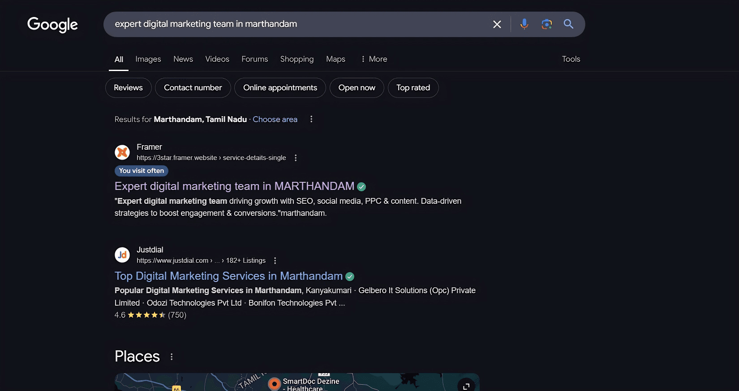Open the Forums tab
This screenshot has height=391, width=739.
point(255,59)
